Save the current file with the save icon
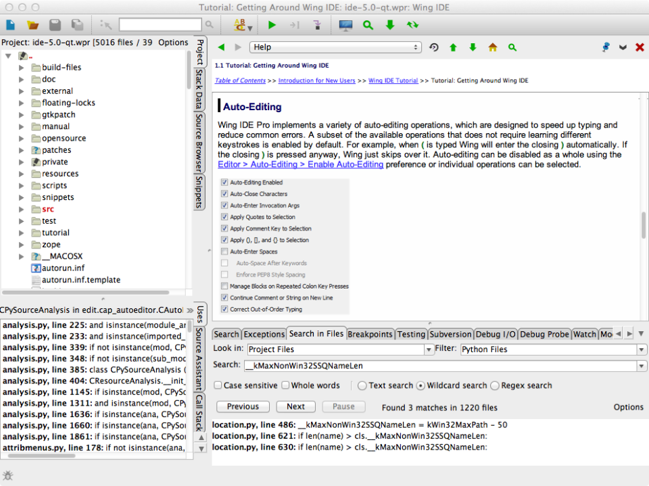This screenshot has width=649, height=486. 54,24
